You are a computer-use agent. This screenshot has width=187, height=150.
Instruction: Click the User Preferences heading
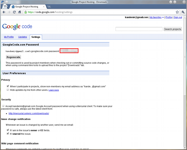(x=14, y=73)
